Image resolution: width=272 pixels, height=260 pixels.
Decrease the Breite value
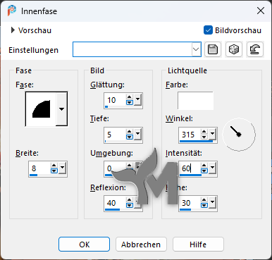coord(54,171)
